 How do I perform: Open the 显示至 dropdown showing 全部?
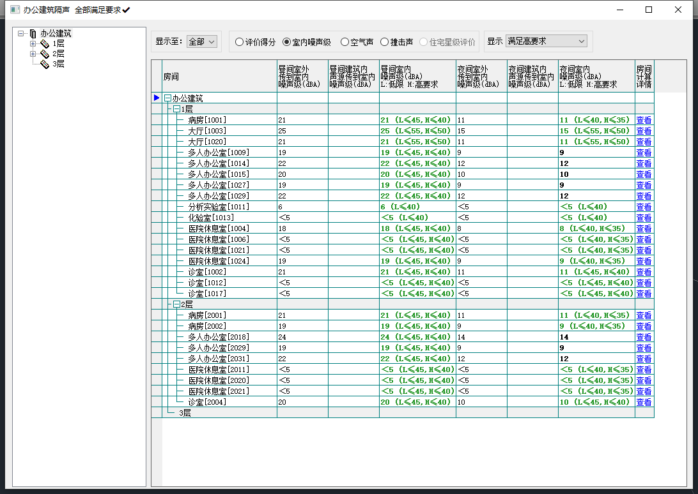[202, 41]
